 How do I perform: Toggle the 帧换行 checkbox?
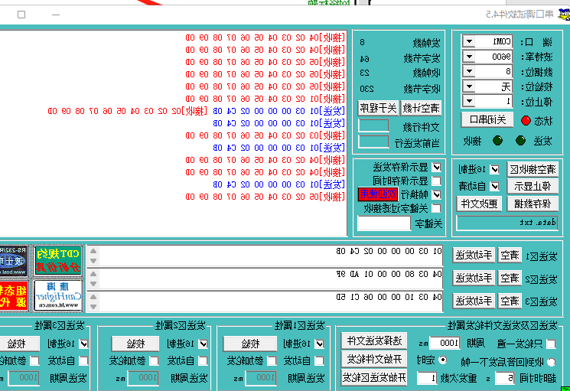pos(437,194)
